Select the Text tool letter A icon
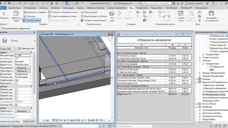This screenshot has height=128, width=228. tap(51, 3)
